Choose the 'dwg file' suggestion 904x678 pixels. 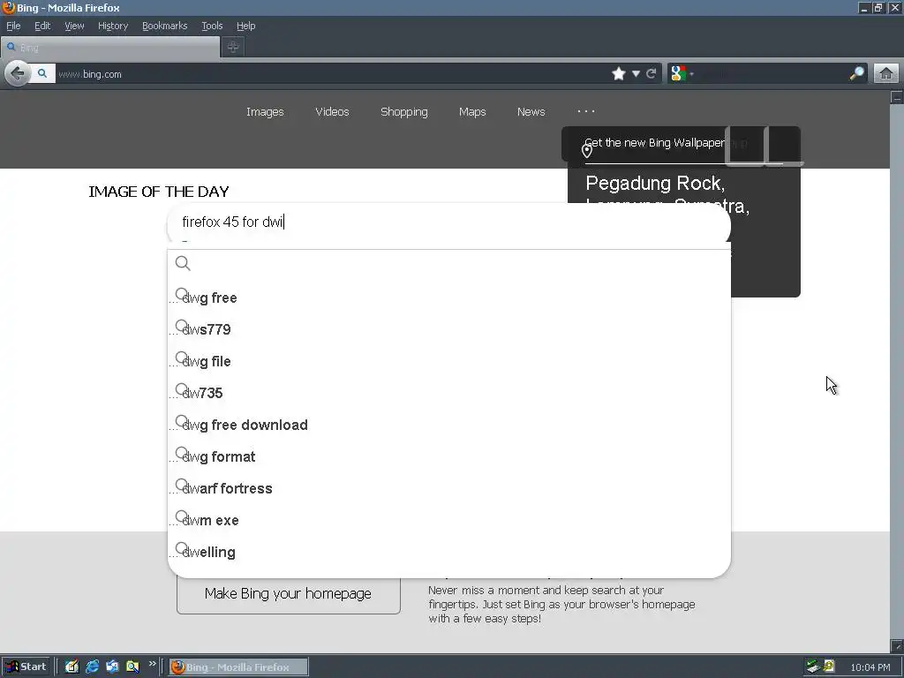tap(448, 361)
